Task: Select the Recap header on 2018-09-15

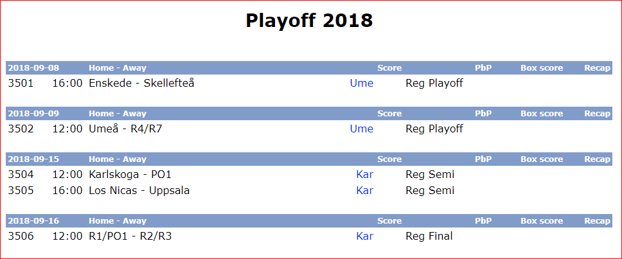Action: pyautogui.click(x=597, y=159)
